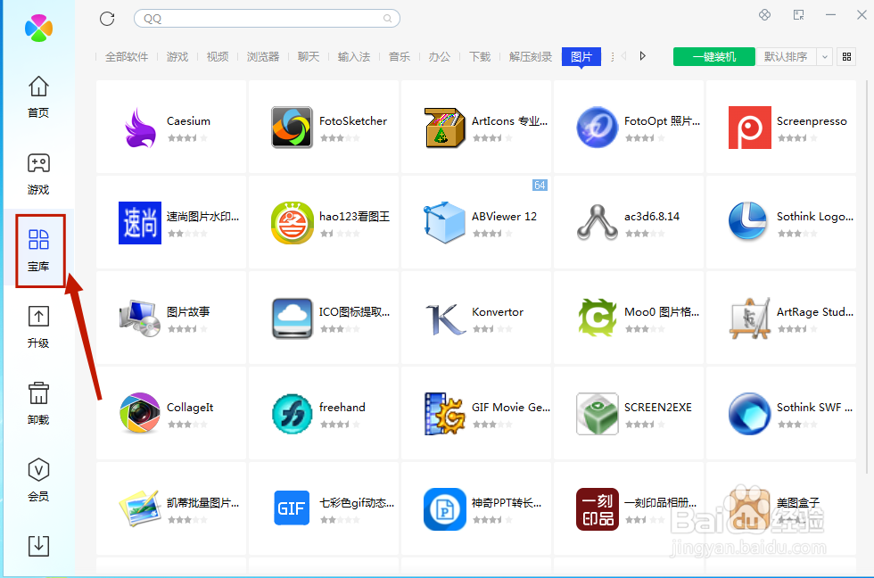874x578 pixels.
Task: Click the magnifier search icon
Action: point(387,19)
